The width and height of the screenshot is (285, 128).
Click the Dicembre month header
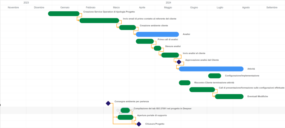click(x=39, y=7)
